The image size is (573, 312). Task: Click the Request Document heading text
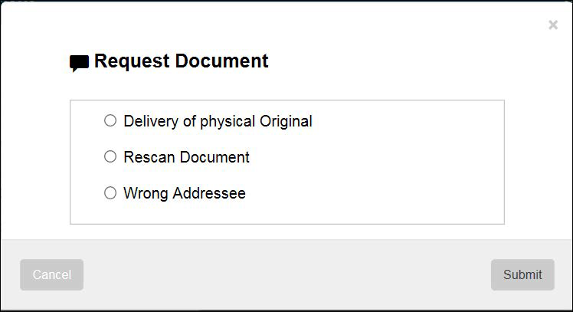[x=181, y=61]
